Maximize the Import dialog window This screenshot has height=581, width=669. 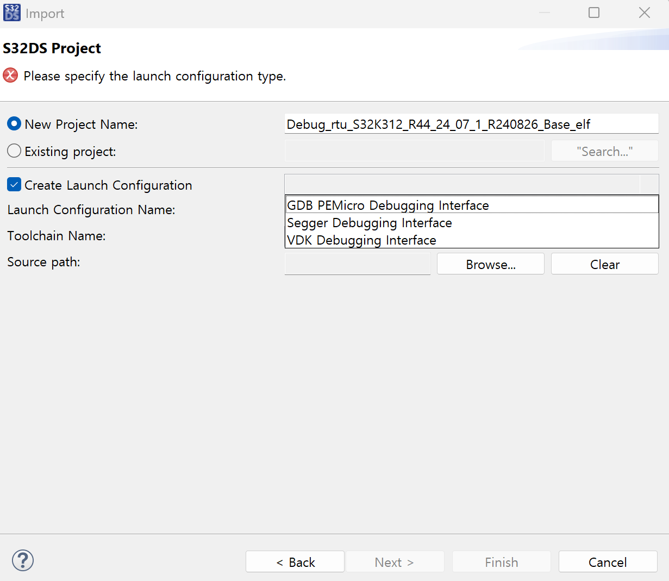click(x=594, y=13)
